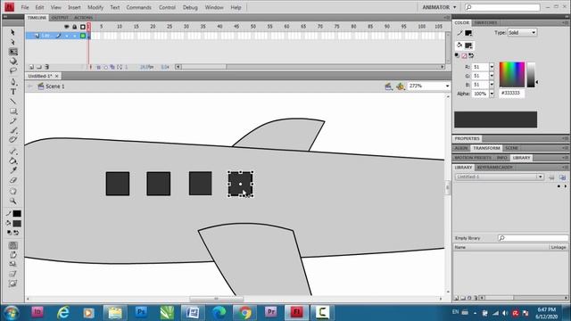
Task: Open Photoshop from the taskbar
Action: click(x=141, y=312)
